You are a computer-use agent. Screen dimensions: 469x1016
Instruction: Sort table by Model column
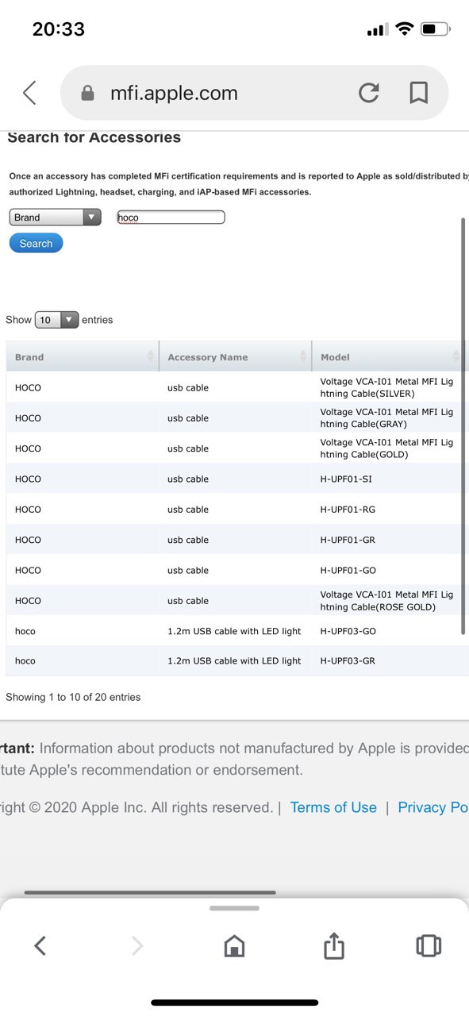click(x=389, y=357)
